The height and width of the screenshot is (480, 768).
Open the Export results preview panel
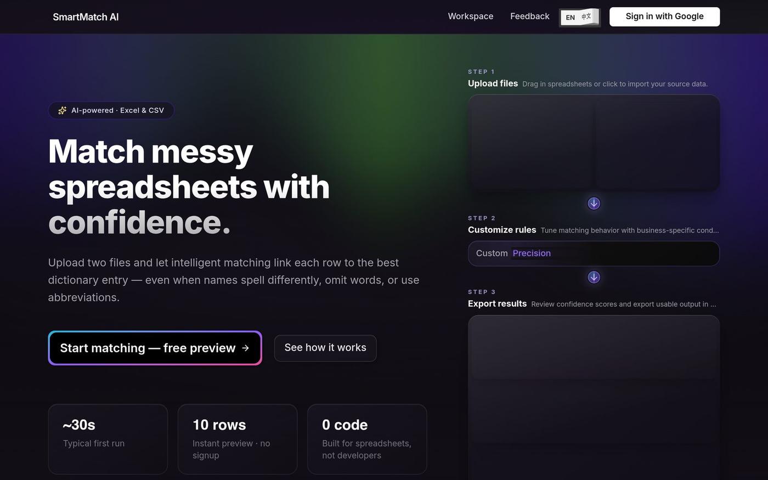point(594,397)
